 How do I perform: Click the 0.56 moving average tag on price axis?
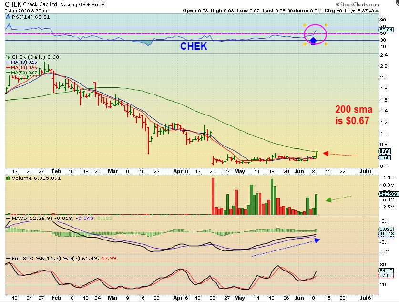[x=385, y=157]
